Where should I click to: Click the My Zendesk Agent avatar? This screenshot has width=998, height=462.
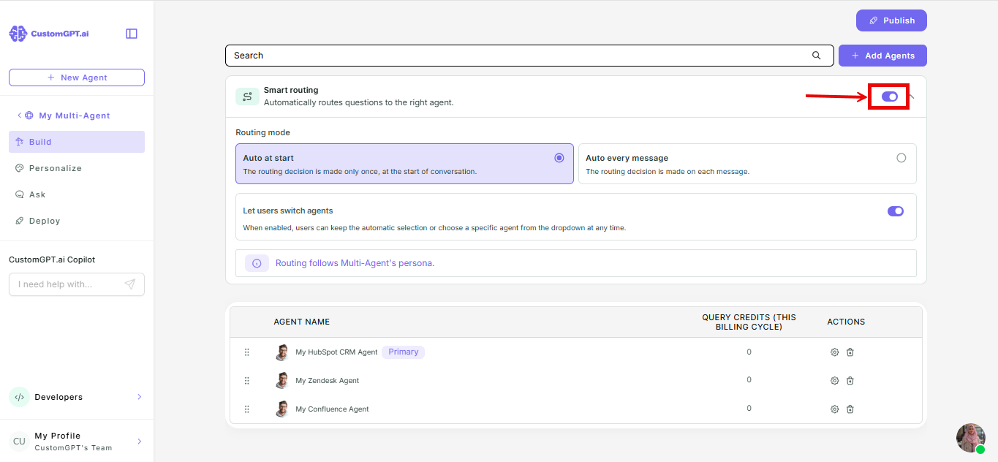282,381
